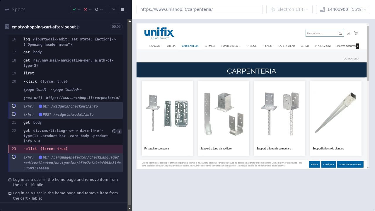Image resolution: width=375 pixels, height=211 pixels.
Task: Open the 1440x900 viewport dropdown
Action: (343, 9)
